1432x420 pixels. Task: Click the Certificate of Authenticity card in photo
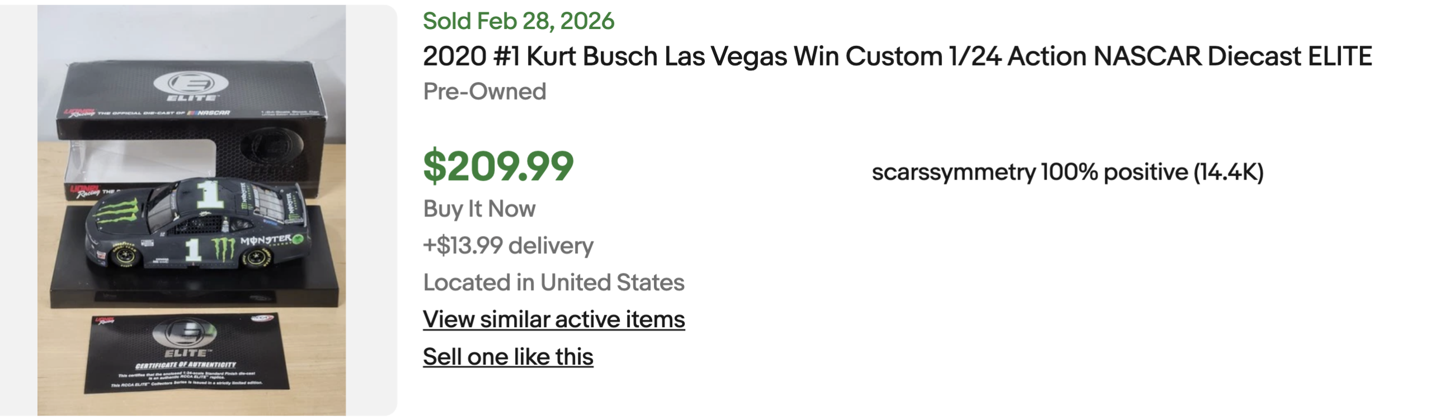[187, 354]
